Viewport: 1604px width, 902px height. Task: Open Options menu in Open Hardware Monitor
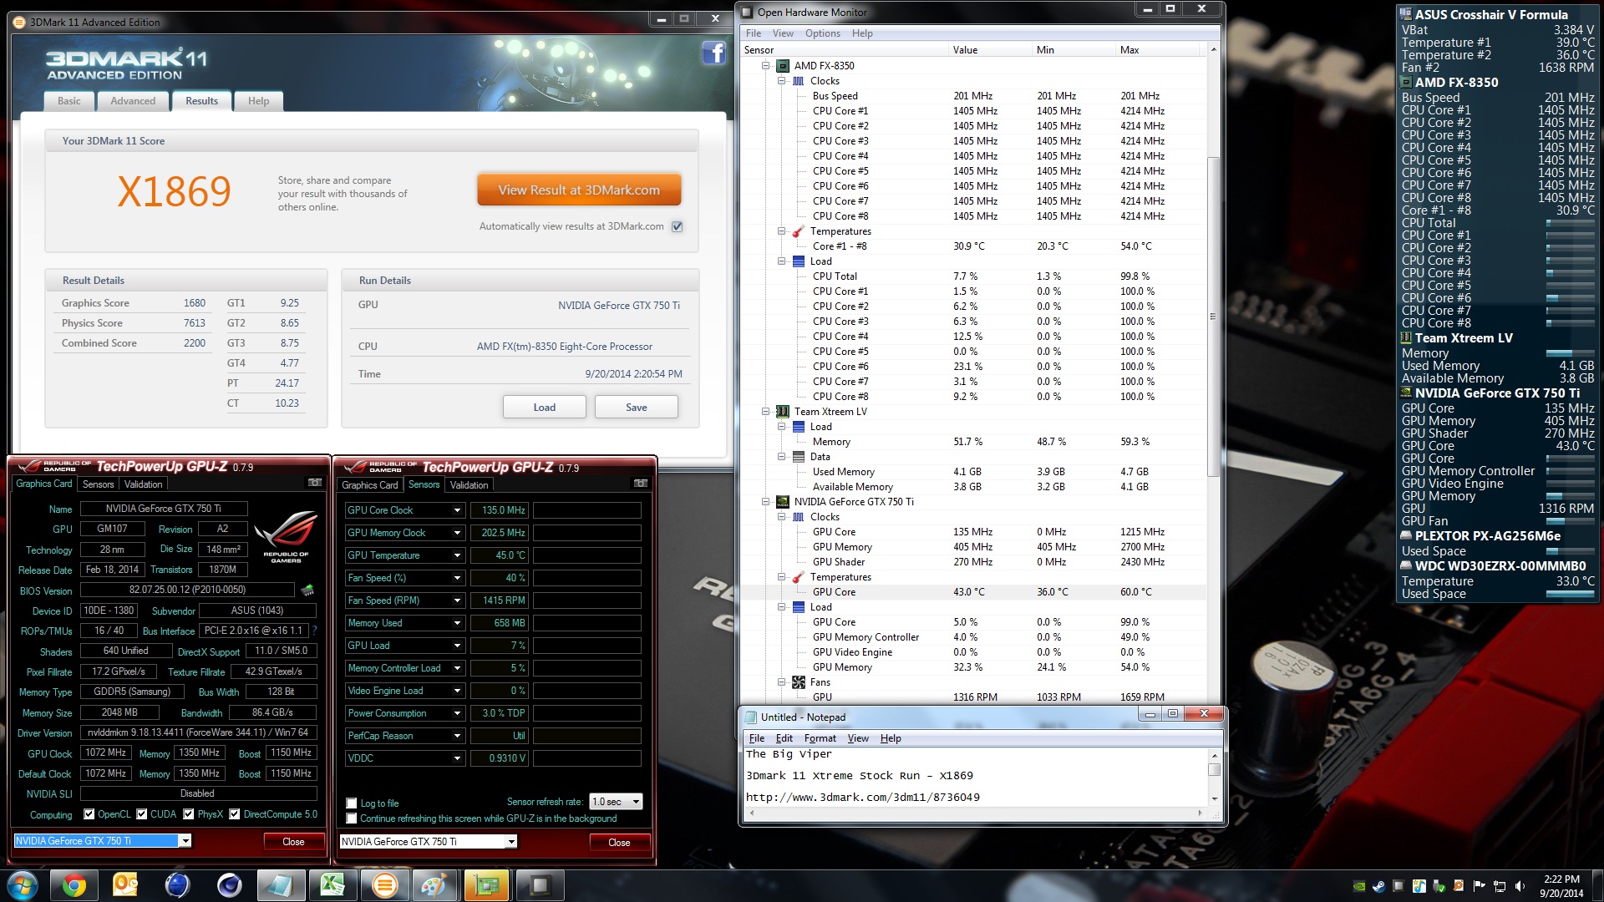(822, 33)
